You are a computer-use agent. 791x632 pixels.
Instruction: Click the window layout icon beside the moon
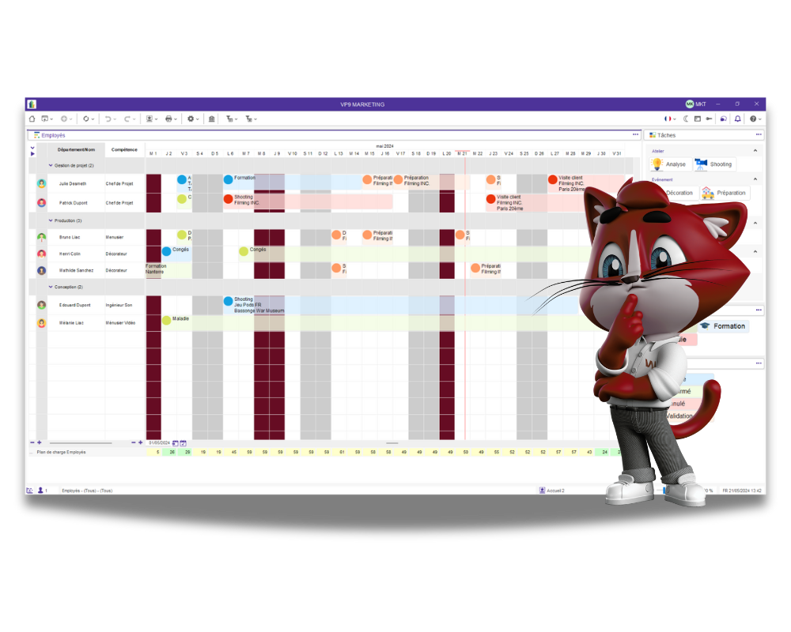(698, 119)
